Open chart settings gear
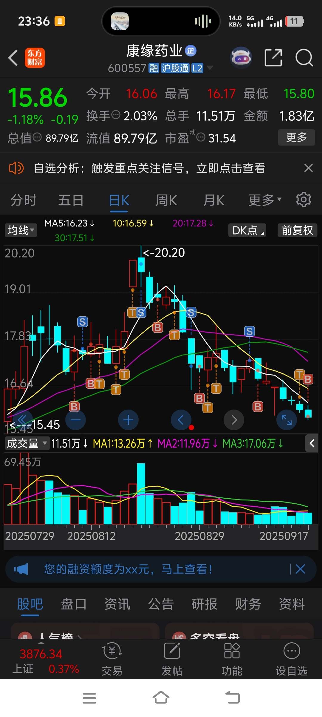This screenshot has height=717, width=322. click(304, 200)
